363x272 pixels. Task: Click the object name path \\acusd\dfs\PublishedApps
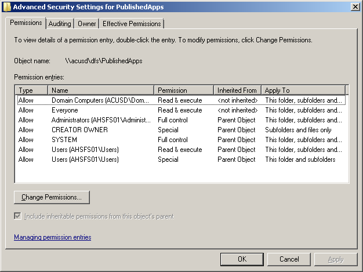click(104, 61)
